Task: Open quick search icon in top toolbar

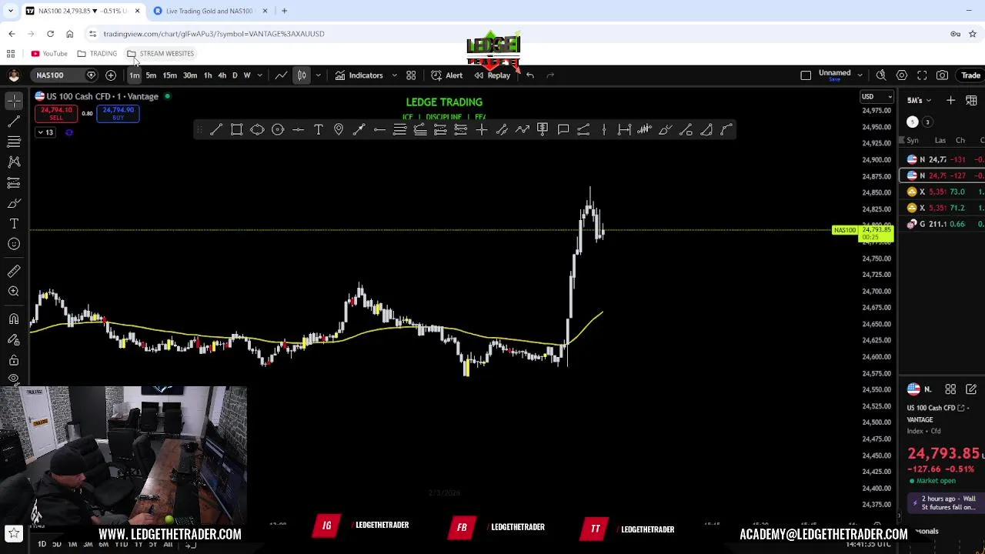Action: coord(881,75)
